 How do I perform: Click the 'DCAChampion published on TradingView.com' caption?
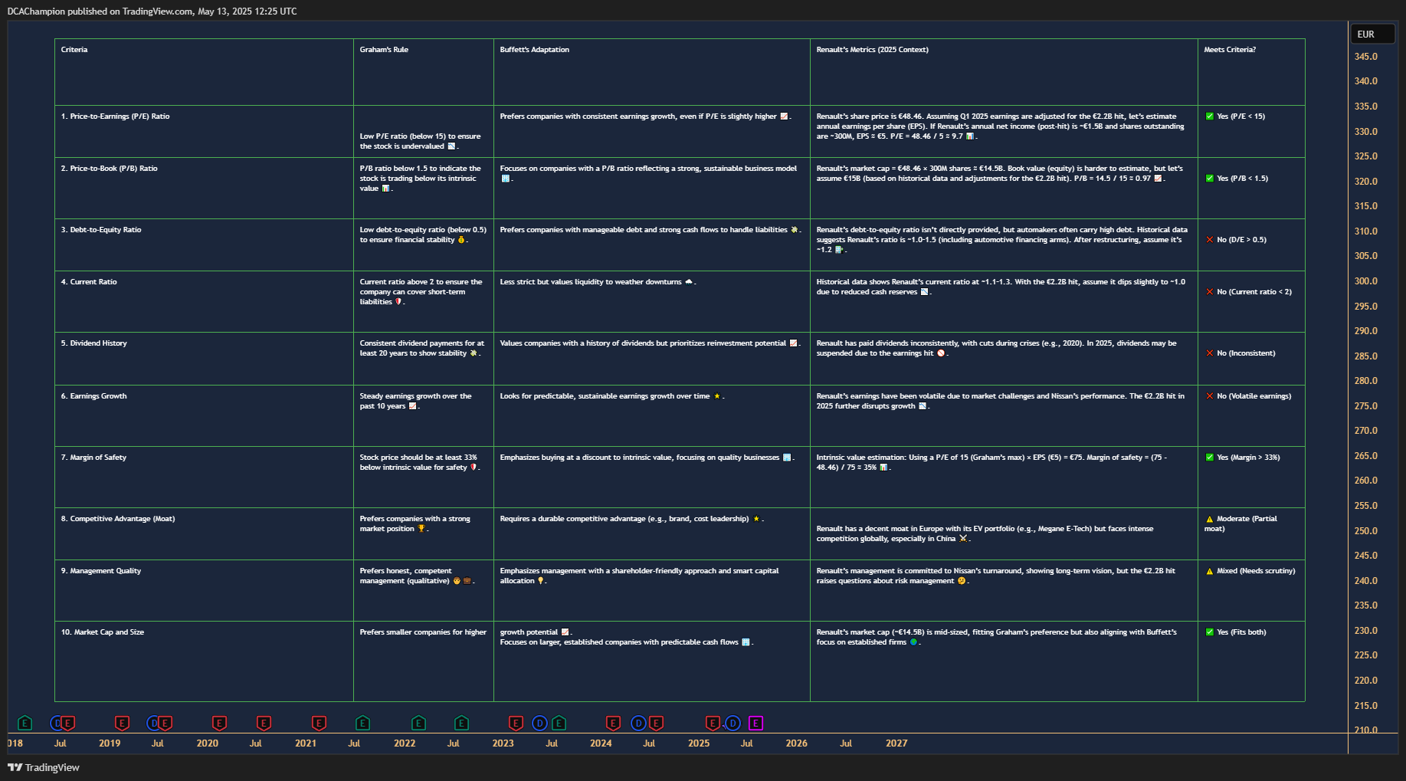point(152,11)
